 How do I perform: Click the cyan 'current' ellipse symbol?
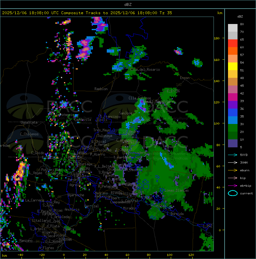click(x=233, y=193)
